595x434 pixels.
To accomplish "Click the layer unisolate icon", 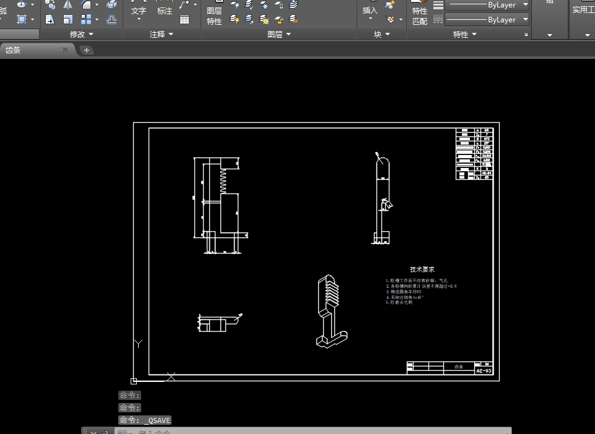I will point(249,19).
